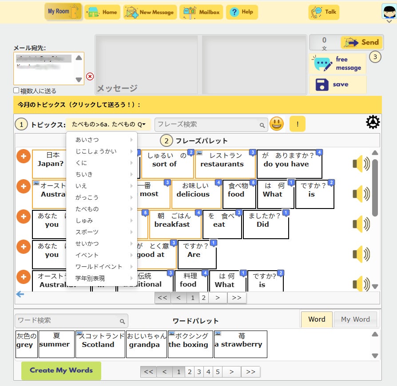Open the トピックス dropdown selector
Viewport: 397px width, 386px height.
(108, 124)
